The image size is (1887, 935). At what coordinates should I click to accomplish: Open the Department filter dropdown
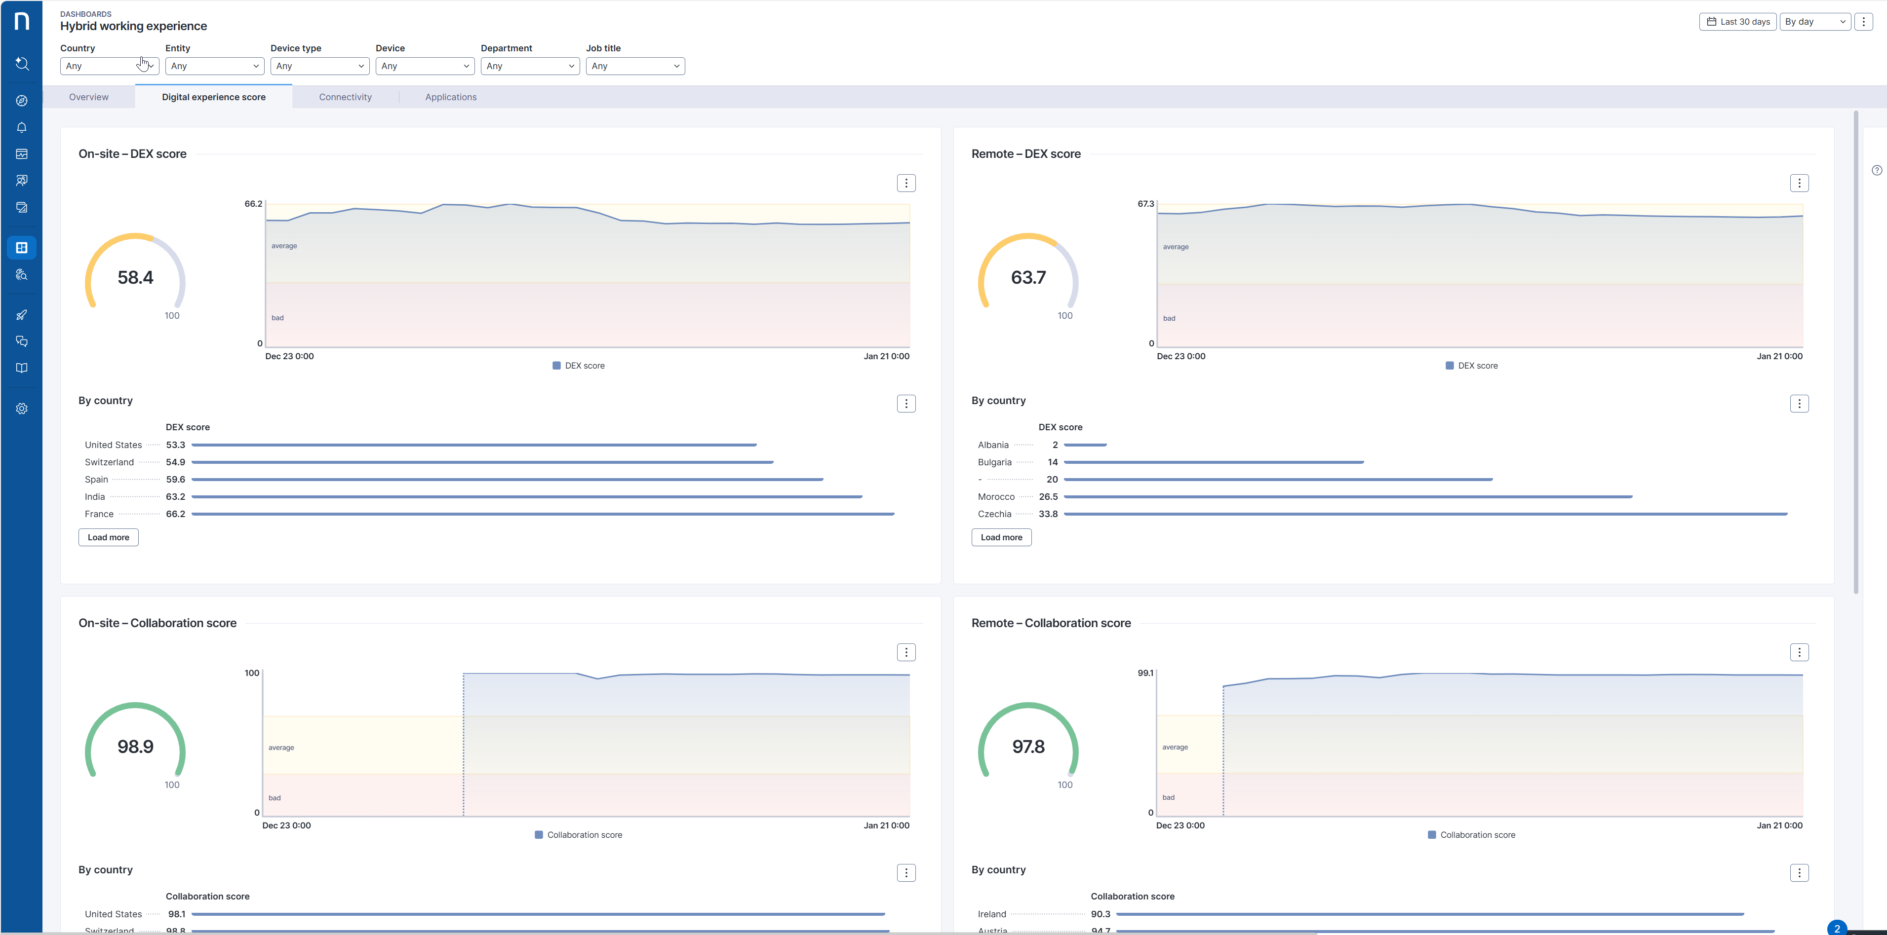coord(530,66)
